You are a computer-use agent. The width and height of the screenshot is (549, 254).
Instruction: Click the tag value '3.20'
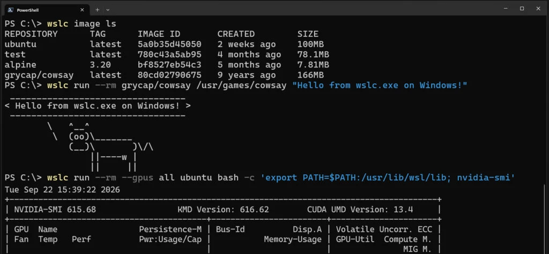100,65
